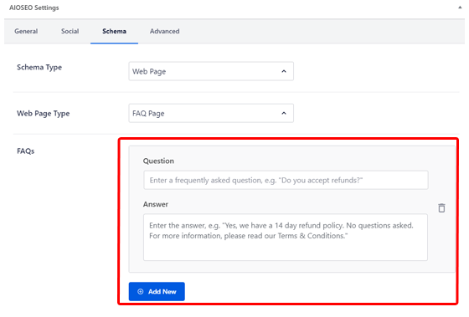469x317 pixels.
Task: Click the FAQs section label
Action: pyautogui.click(x=26, y=151)
